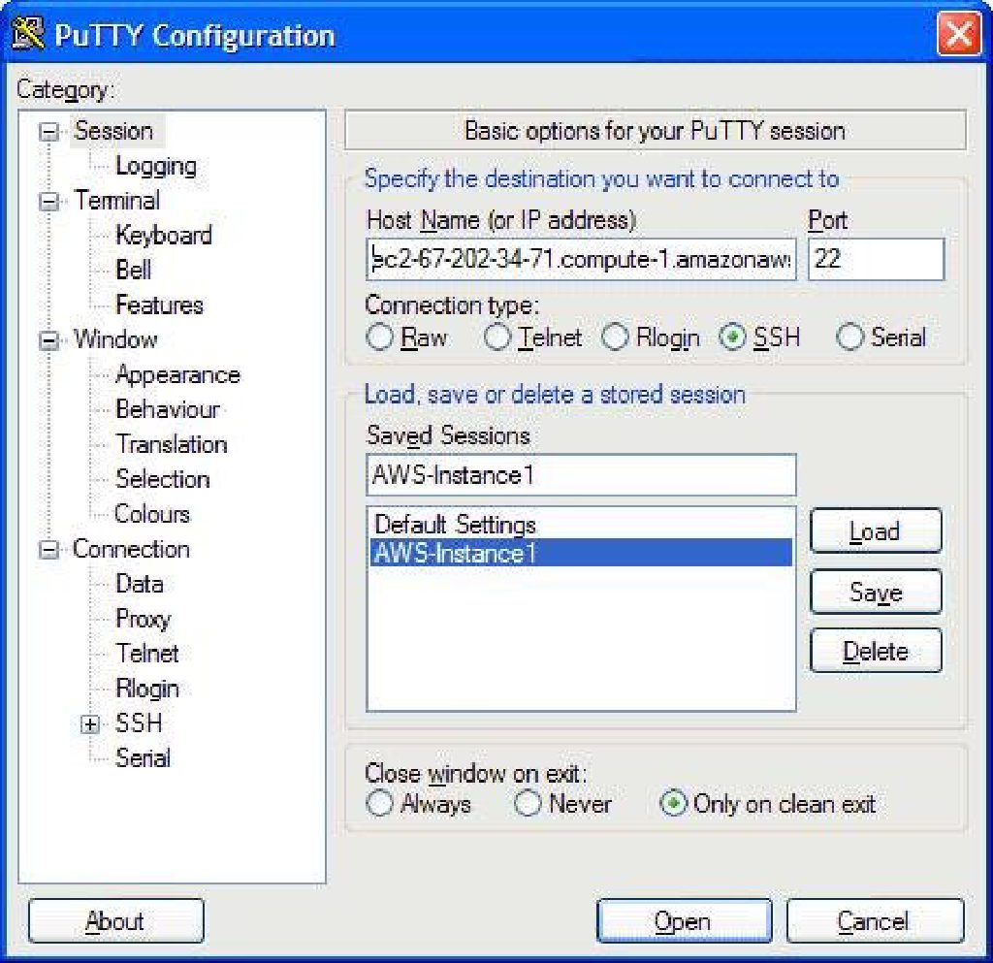Click the Saved Sessions name field
Viewport: 993px width, 963px height.
tap(581, 475)
